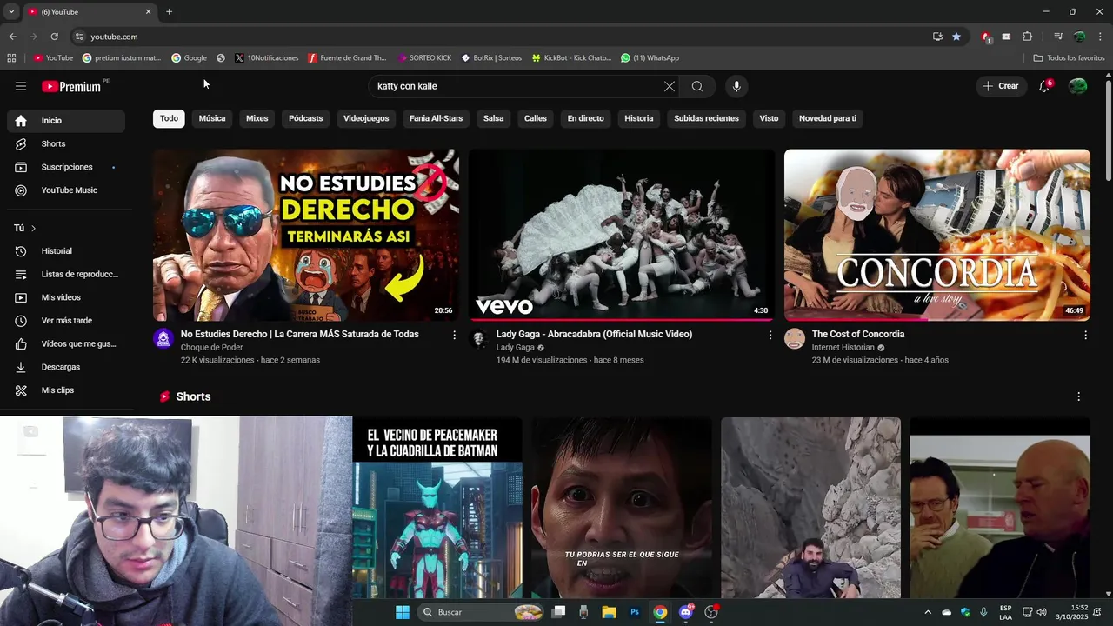Select the Fania All-Stars chip
1113x626 pixels.
point(437,118)
